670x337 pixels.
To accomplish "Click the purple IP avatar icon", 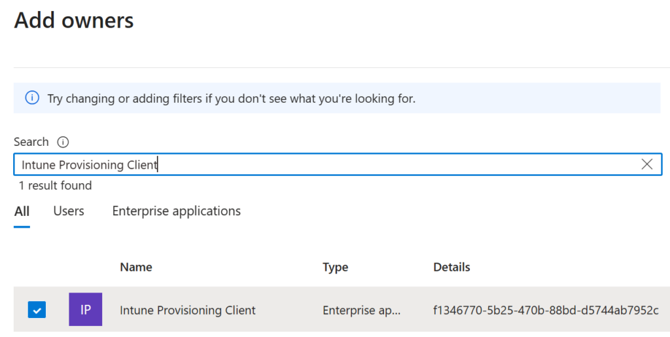I will (85, 310).
